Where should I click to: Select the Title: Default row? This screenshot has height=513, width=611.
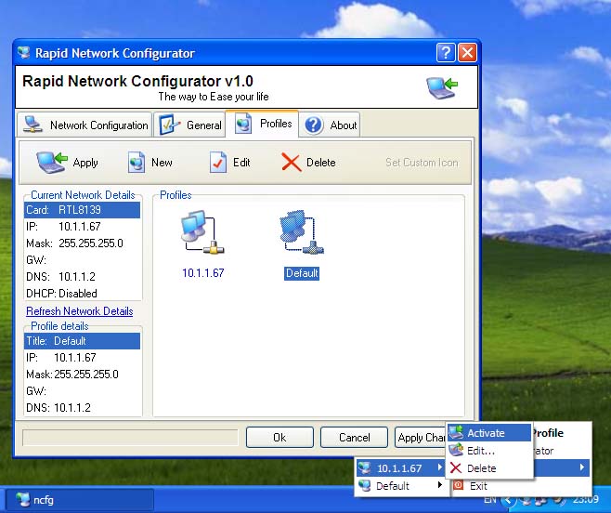82,341
